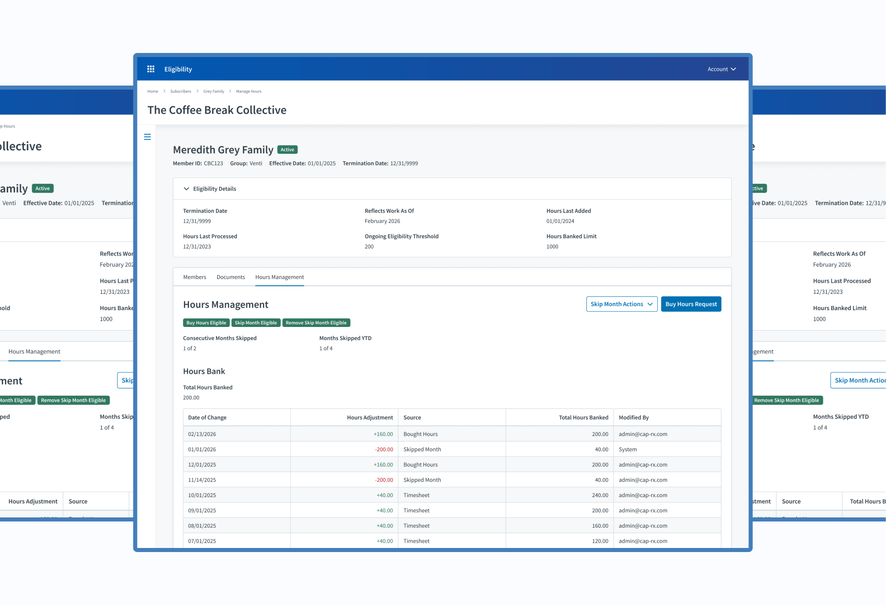Click the Date of Change column header
Screen dimensions: 886x605
[207, 418]
